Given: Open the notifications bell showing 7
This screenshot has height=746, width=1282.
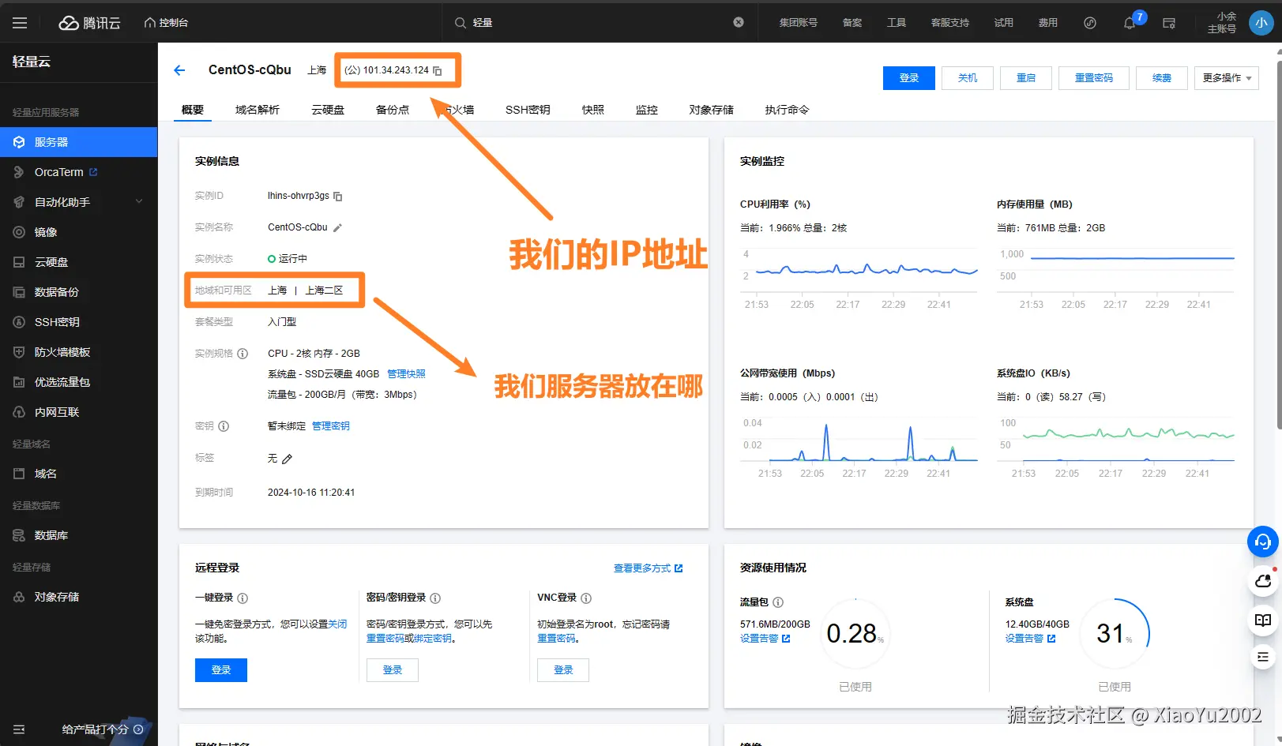Looking at the screenshot, I should point(1129,23).
